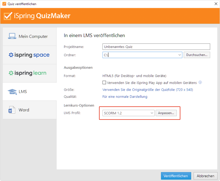The height and width of the screenshot is (181, 220).
Task: Open the Originalgröße der Quizfolie size link
Action: point(148,90)
